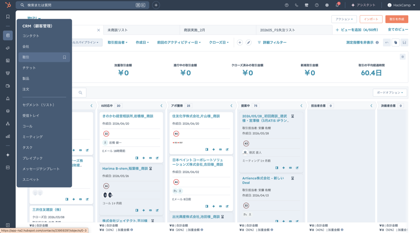420x233 pixels.
Task: Select チケット in the CRM menu
Action: [44, 68]
